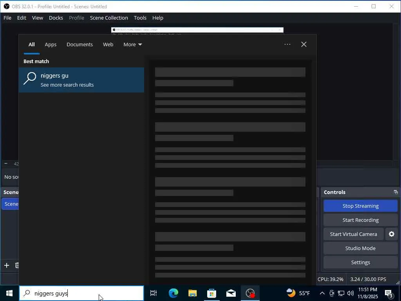The image size is (401, 301).
Task: Expand the More filter dropdown
Action: coord(132,45)
